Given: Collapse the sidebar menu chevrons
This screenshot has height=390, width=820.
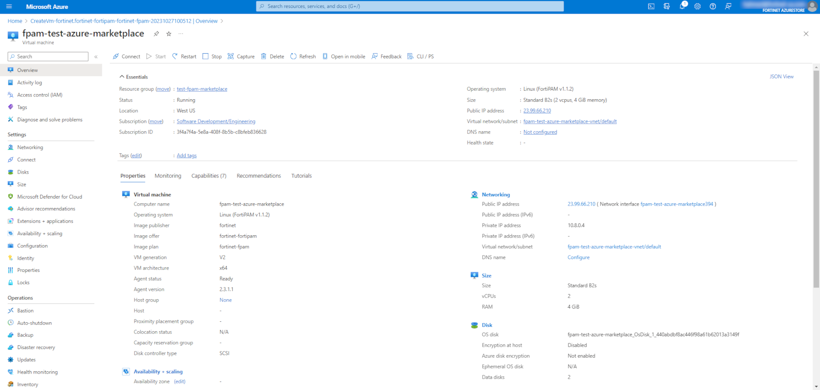Looking at the screenshot, I should [96, 56].
